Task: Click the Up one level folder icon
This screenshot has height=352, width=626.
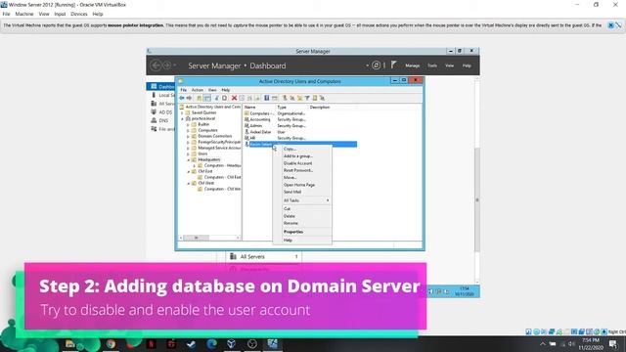Action: coord(199,98)
